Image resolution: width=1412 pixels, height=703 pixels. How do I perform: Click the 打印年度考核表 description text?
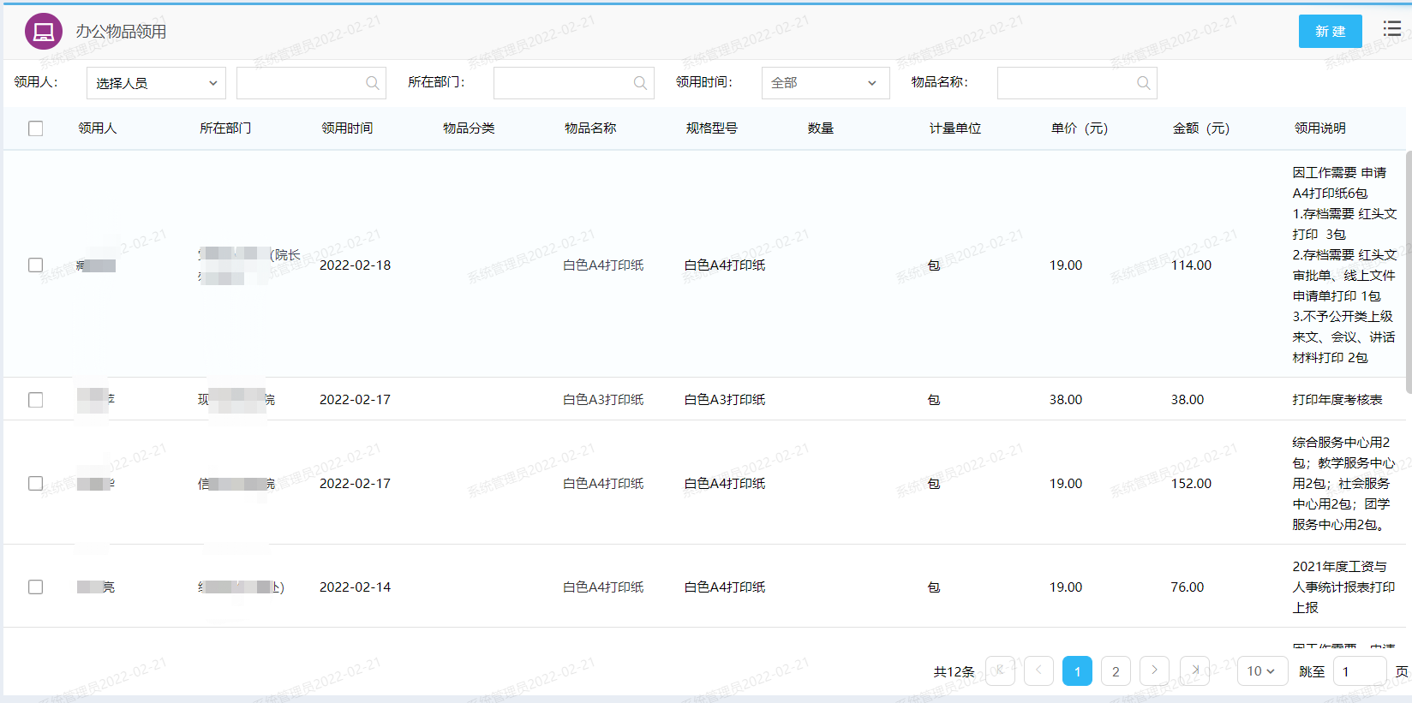[x=1337, y=400]
